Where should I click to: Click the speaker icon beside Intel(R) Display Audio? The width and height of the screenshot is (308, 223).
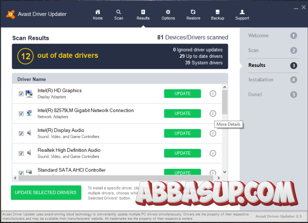tap(29, 133)
